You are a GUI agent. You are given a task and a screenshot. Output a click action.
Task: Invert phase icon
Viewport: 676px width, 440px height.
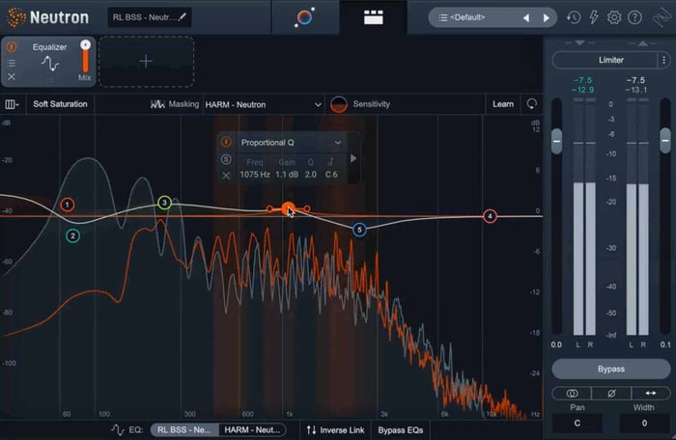pos(611,393)
